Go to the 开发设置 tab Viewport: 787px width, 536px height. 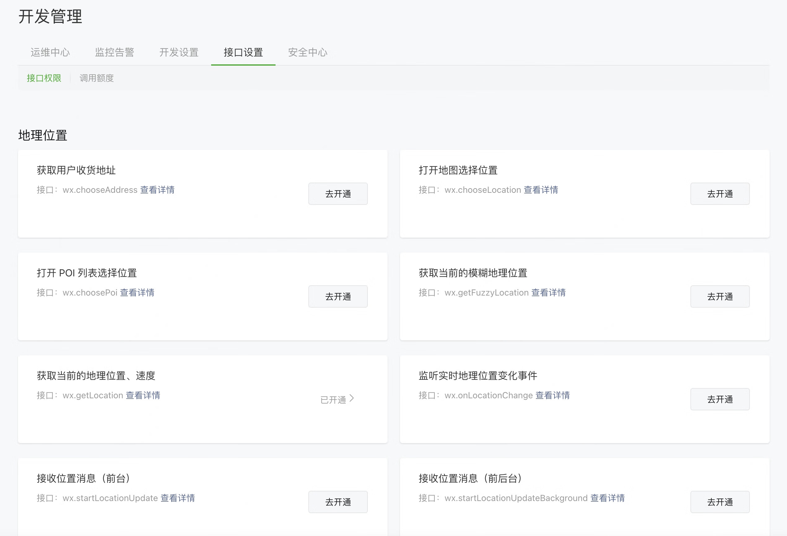[x=179, y=52]
